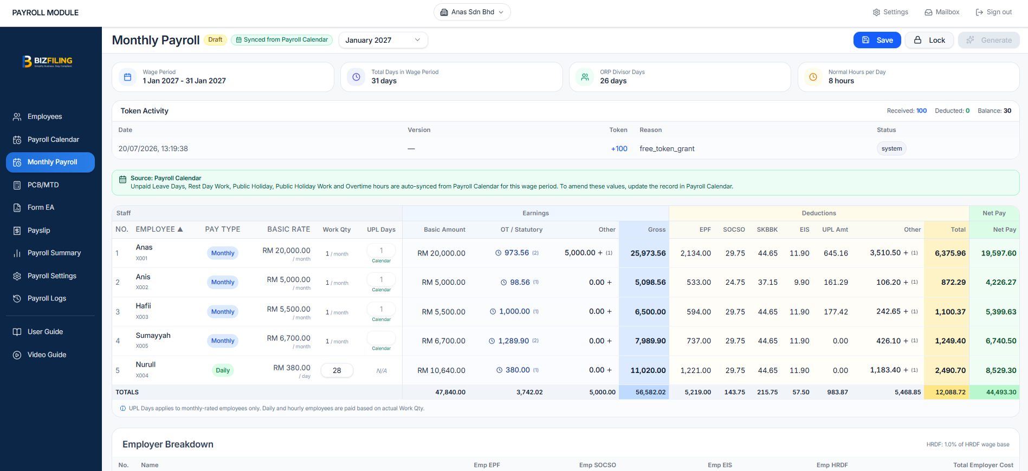Click Anis OT clock icon at 98.56

click(x=503, y=283)
